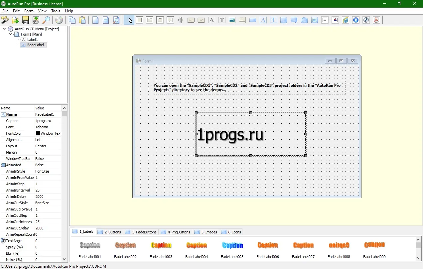423x269 pixels.
Task: Click the properties panel scroll down arrow
Action: tap(65, 259)
